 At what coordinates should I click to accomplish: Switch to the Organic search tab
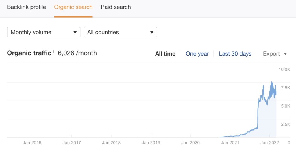pyautogui.click(x=73, y=7)
